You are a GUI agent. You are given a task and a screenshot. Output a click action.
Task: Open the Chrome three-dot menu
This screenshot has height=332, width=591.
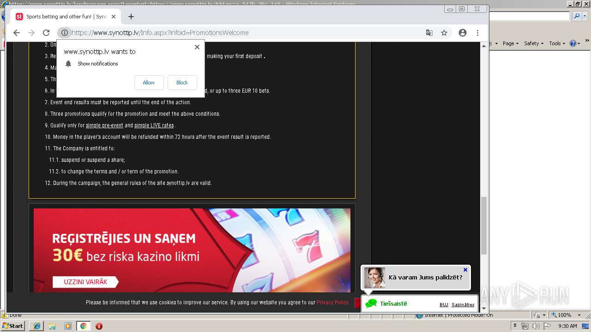[477, 33]
